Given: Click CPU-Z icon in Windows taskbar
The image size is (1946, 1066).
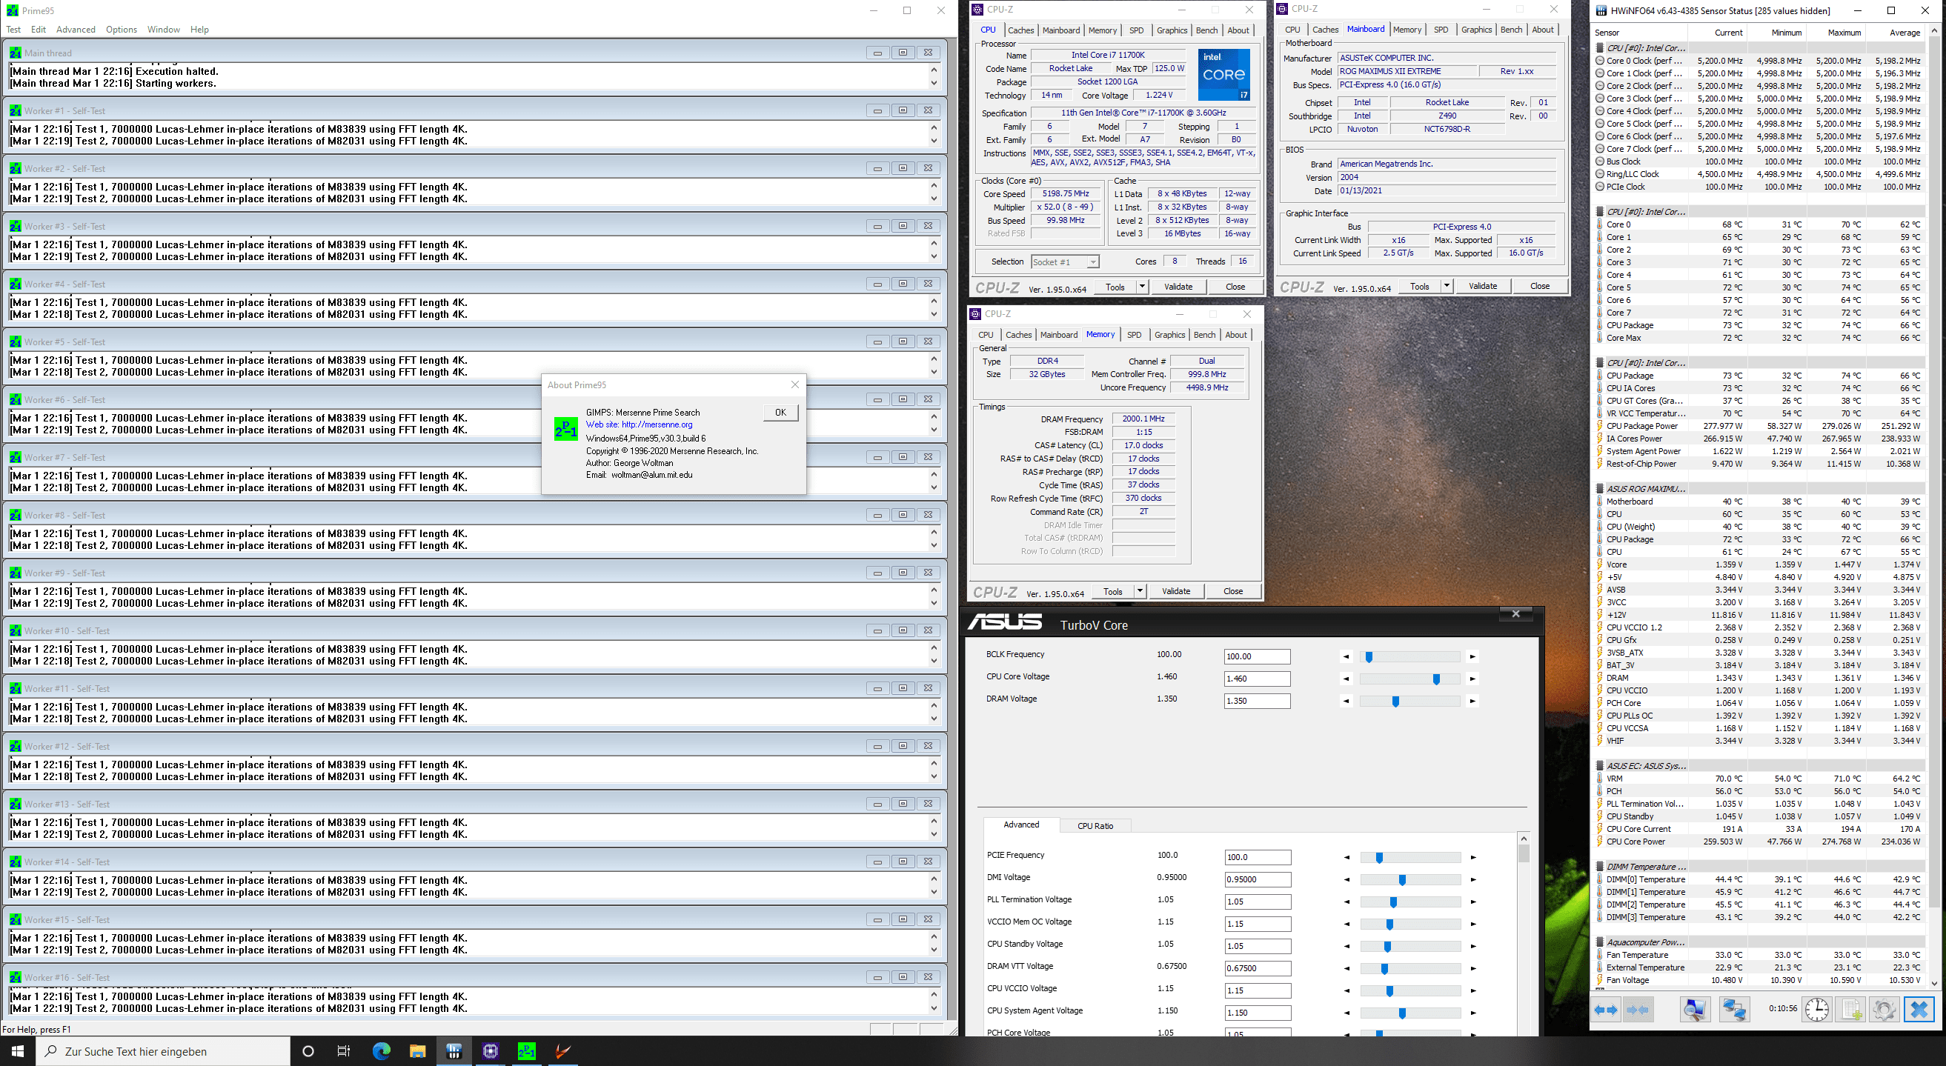Looking at the screenshot, I should coord(491,1051).
